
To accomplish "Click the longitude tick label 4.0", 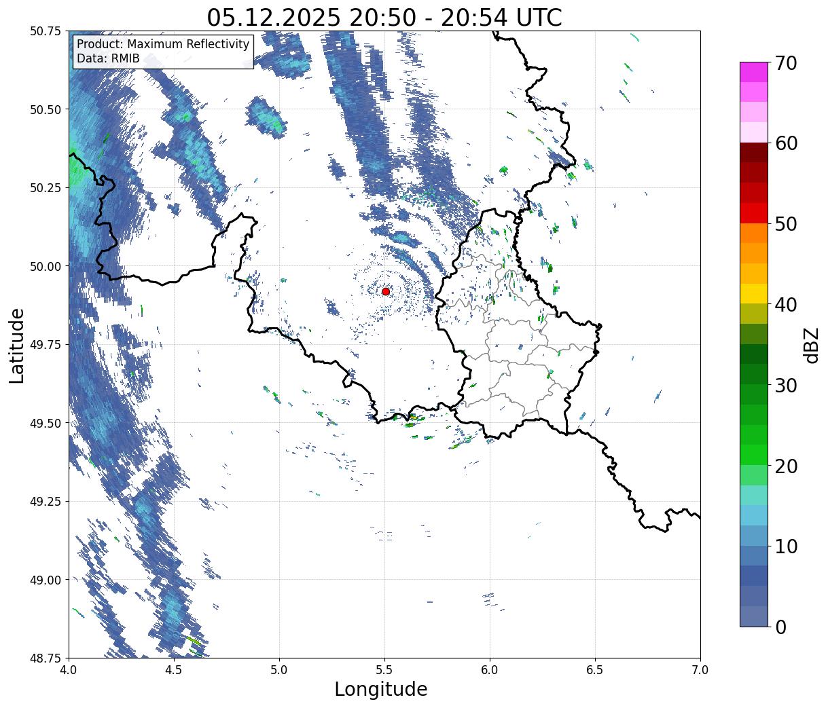I will pyautogui.click(x=69, y=669).
